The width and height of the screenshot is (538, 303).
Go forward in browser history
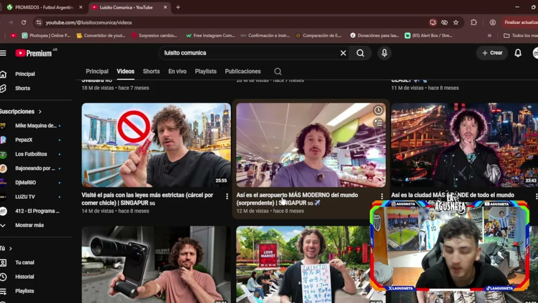point(11,22)
